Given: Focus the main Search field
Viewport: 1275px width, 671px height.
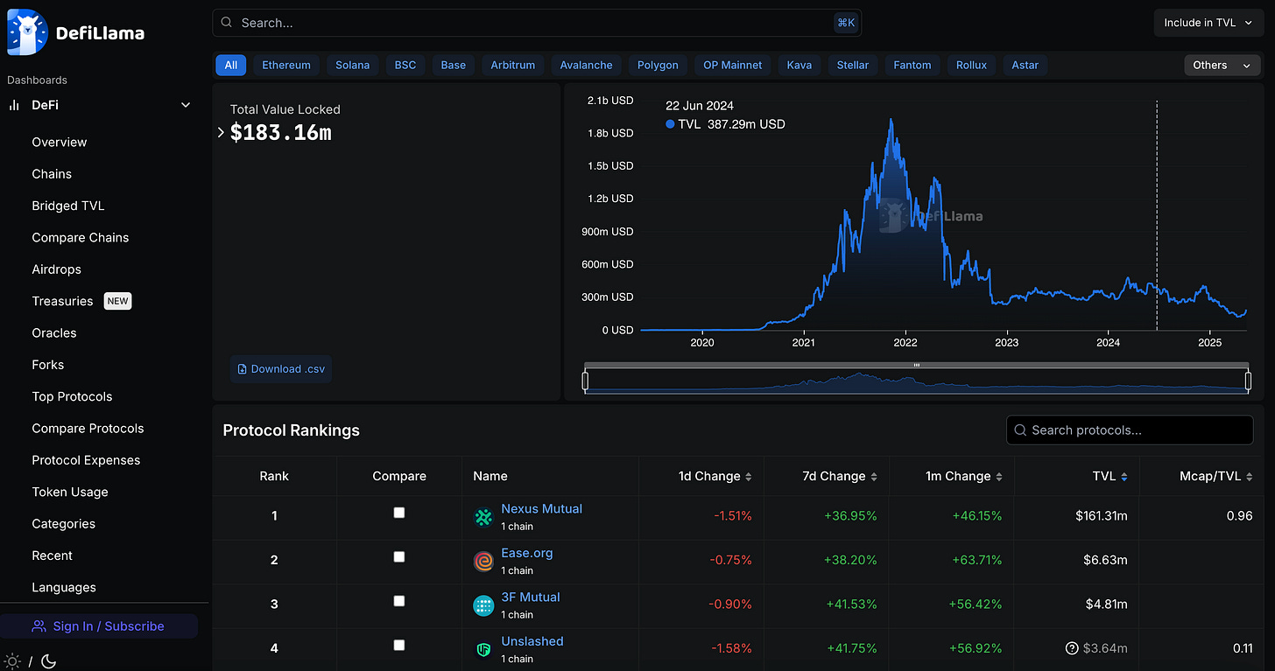Looking at the screenshot, I should coord(537,23).
